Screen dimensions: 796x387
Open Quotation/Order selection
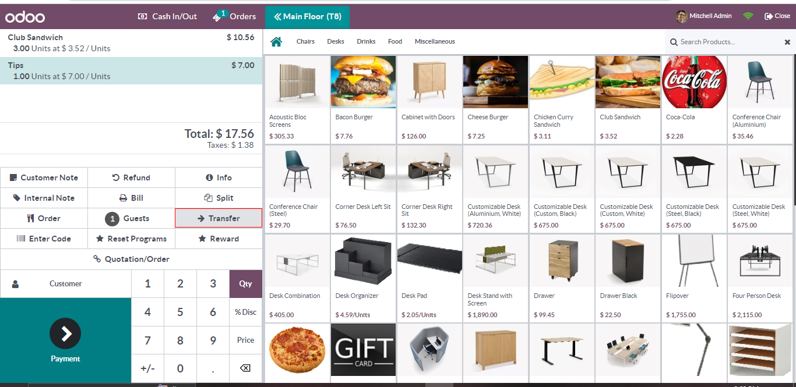[131, 259]
